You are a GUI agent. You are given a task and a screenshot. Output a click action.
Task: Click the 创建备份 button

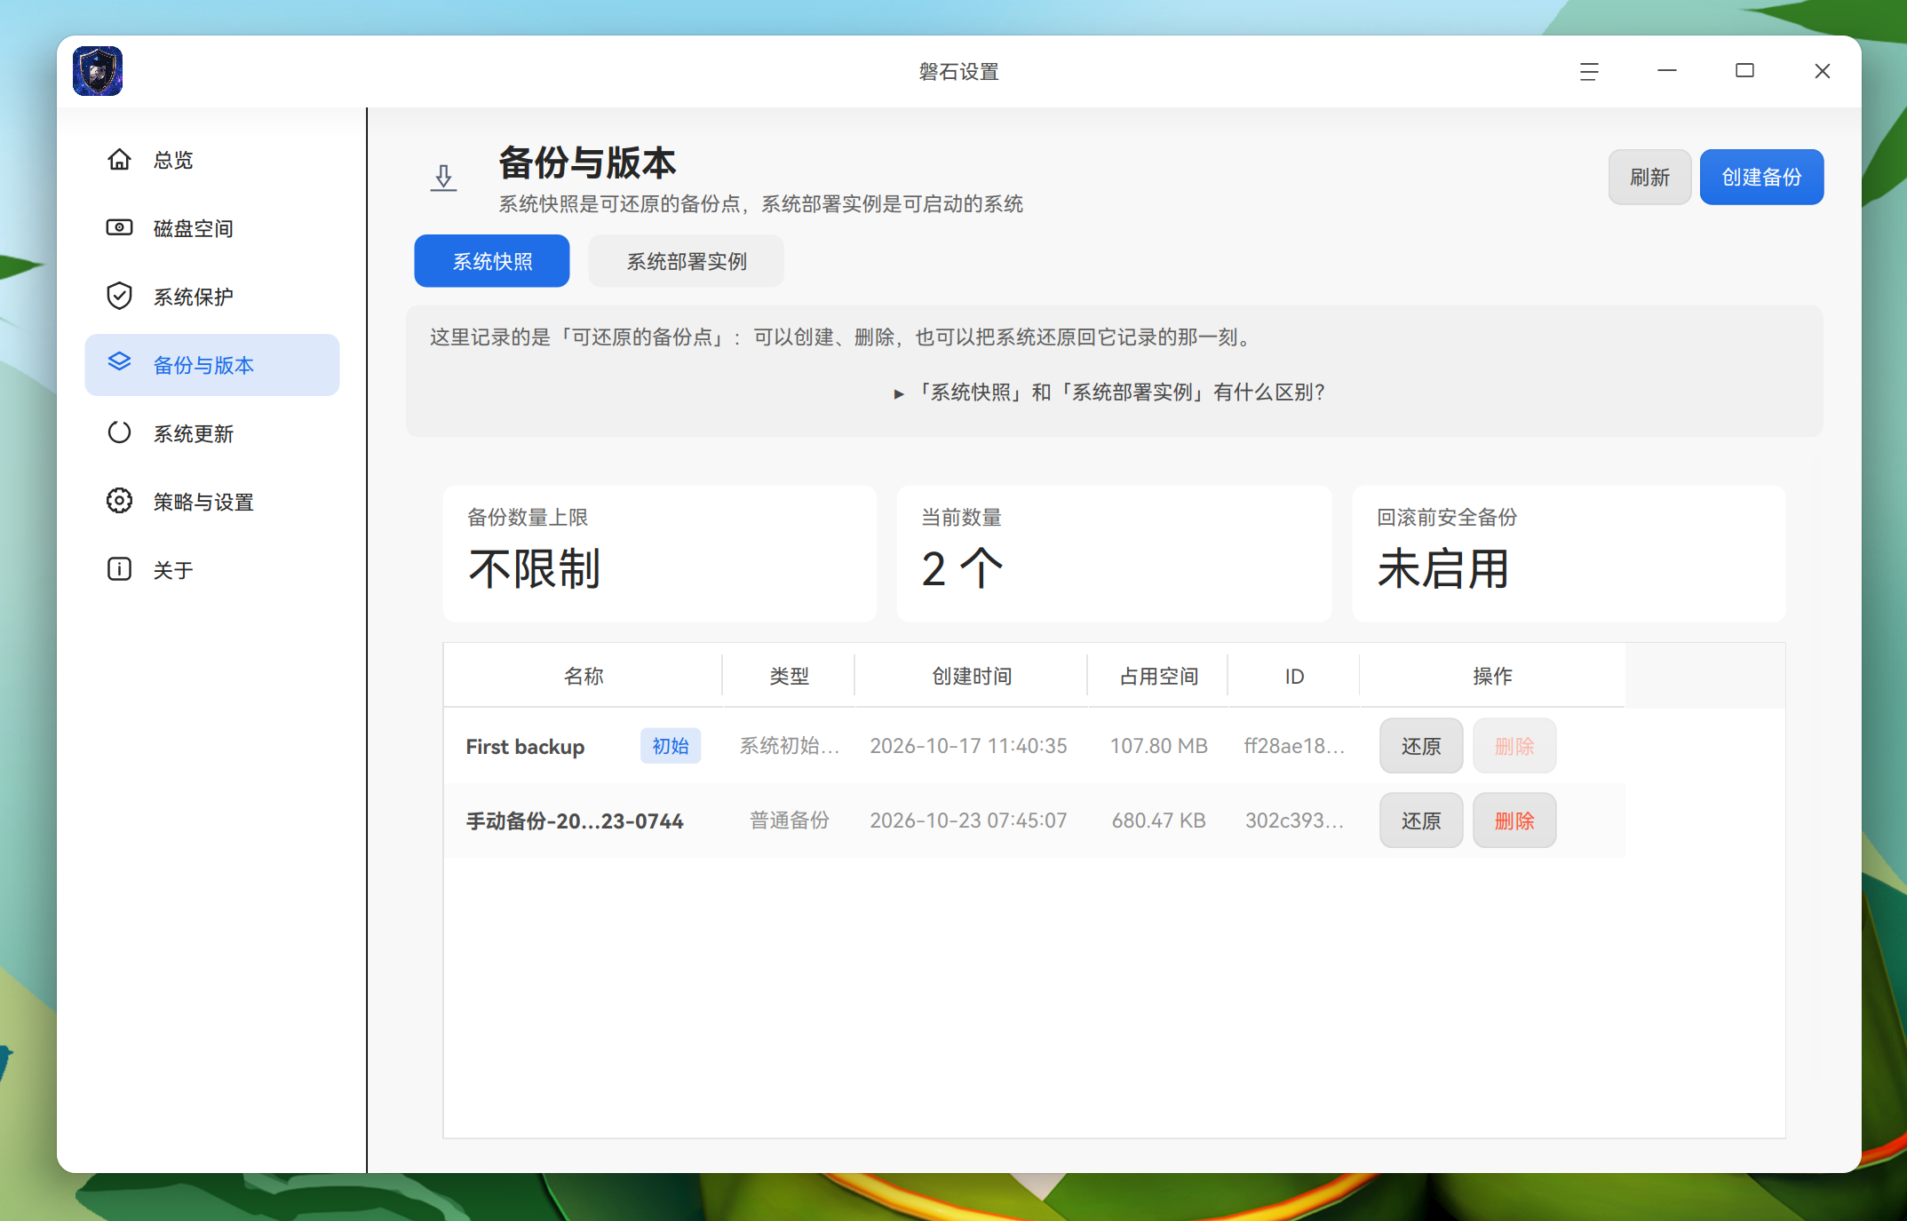coord(1761,177)
